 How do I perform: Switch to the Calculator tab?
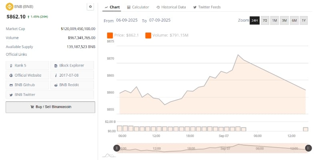(138, 7)
